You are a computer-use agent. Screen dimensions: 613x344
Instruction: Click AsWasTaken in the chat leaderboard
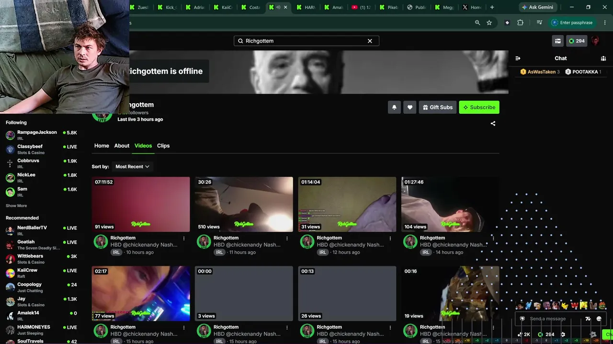[x=542, y=72]
